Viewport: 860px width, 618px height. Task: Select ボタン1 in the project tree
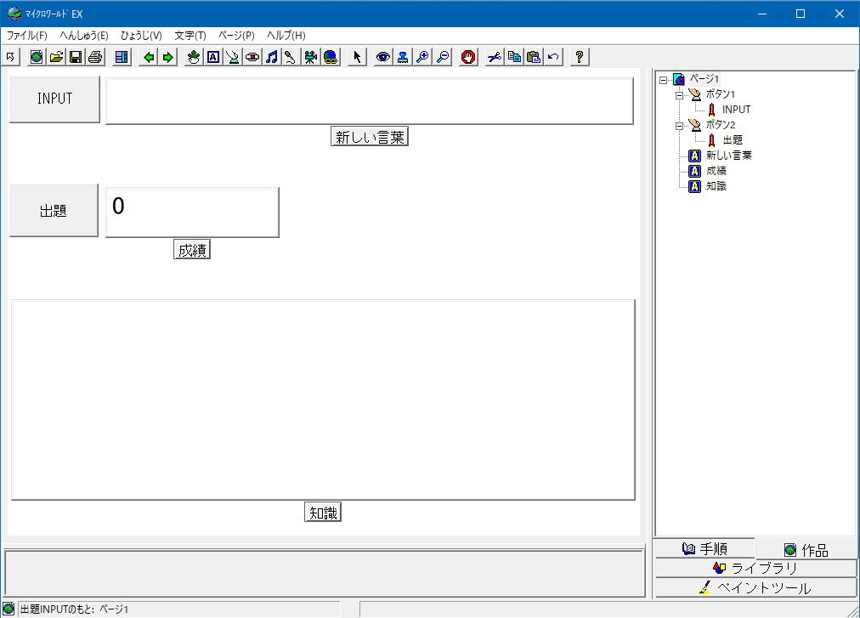[x=720, y=94]
